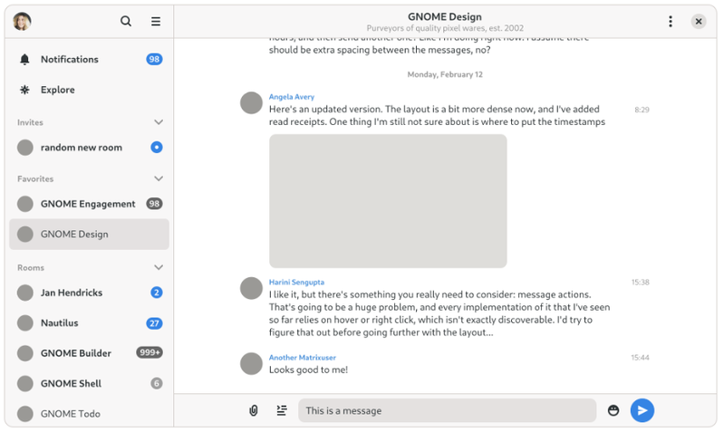Click the random new room avatar

(25, 148)
